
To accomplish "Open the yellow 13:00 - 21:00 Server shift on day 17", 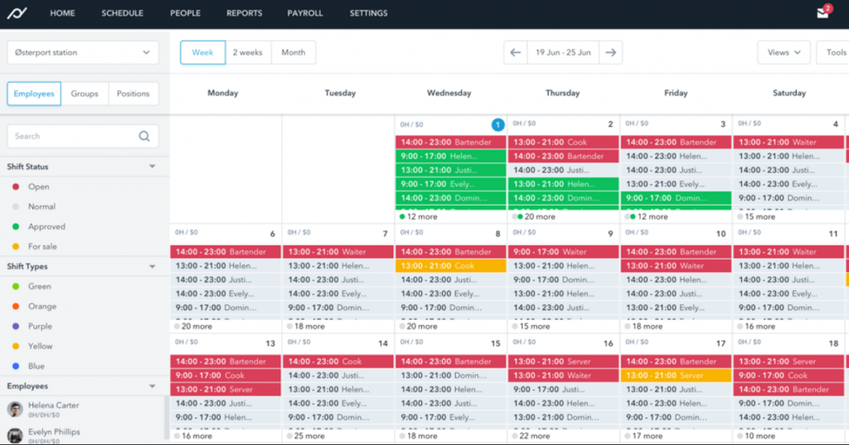I will click(676, 375).
